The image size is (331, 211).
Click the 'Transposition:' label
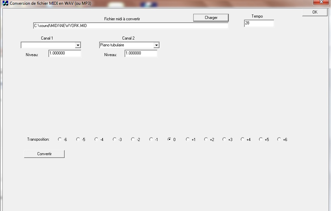point(38,139)
